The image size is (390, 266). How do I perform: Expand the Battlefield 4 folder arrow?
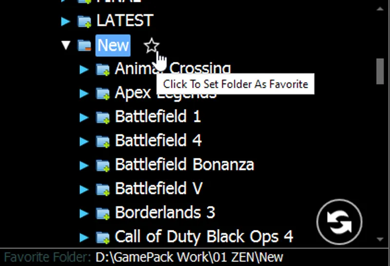click(84, 141)
